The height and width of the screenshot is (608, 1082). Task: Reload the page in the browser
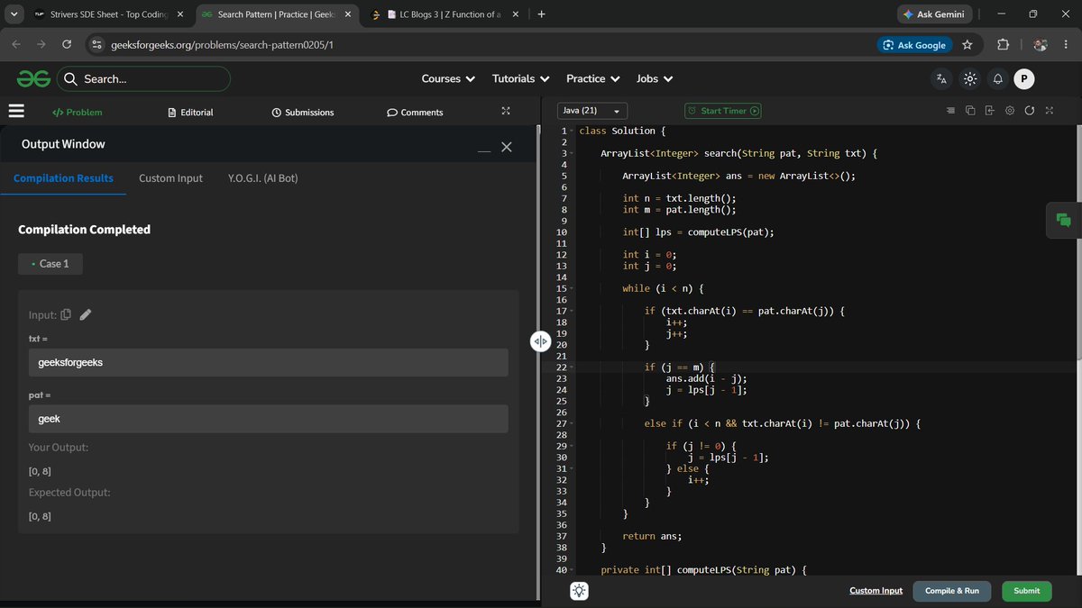[x=67, y=44]
